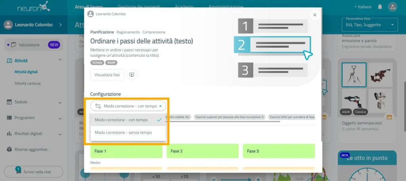Click the Risultati digitali chart icon

tap(10, 134)
